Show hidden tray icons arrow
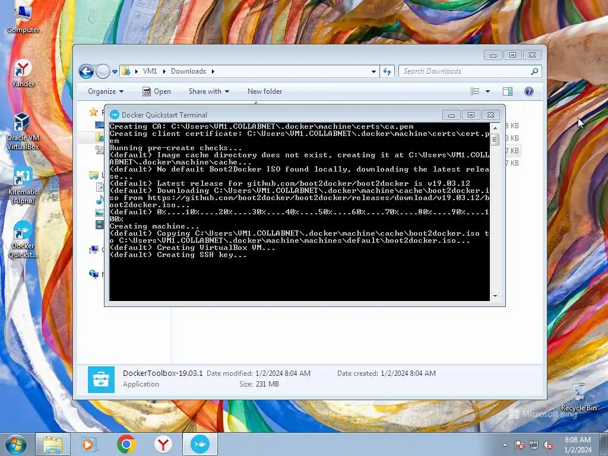 pyautogui.click(x=505, y=445)
